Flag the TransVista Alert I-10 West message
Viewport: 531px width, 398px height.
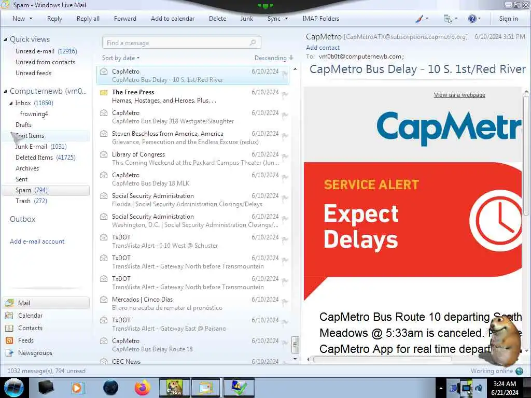click(x=285, y=239)
